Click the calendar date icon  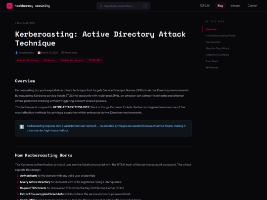(39, 53)
